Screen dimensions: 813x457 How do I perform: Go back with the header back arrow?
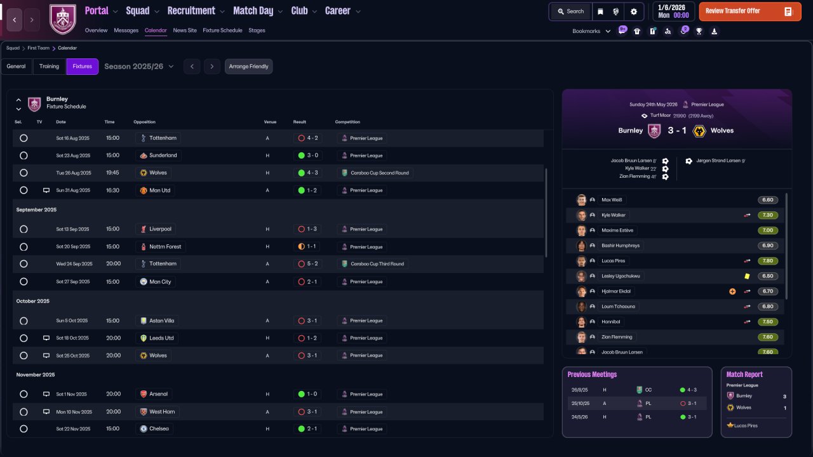15,20
